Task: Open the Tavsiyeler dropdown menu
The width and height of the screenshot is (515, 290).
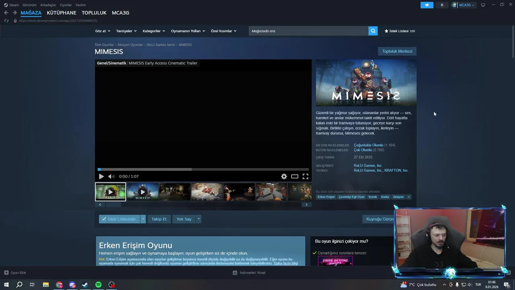Action: (x=126, y=31)
